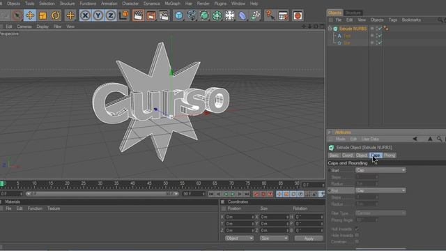Collapse the Extrude NURBS hierarchy
The height and width of the screenshot is (251, 446).
point(330,29)
